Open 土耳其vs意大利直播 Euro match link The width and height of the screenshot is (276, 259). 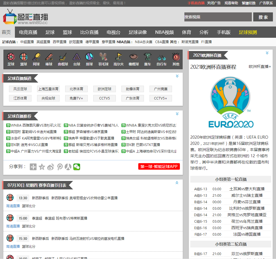coord(247,189)
